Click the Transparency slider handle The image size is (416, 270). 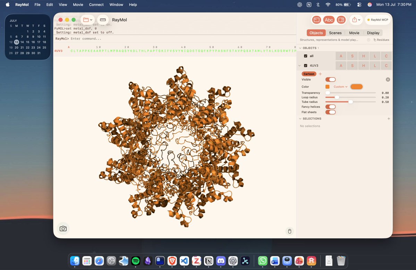click(328, 93)
